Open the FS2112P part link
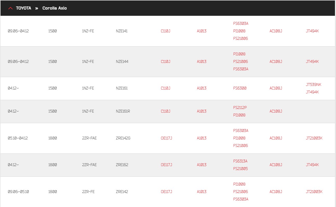Viewport: 336px width, 207px height. [x=240, y=108]
